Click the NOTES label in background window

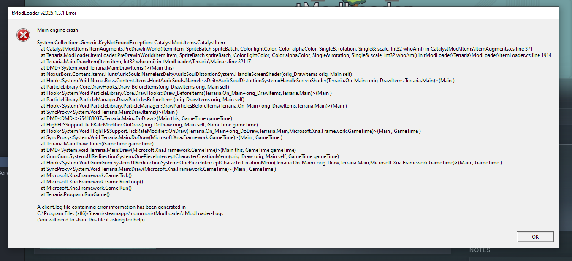tap(480, 250)
